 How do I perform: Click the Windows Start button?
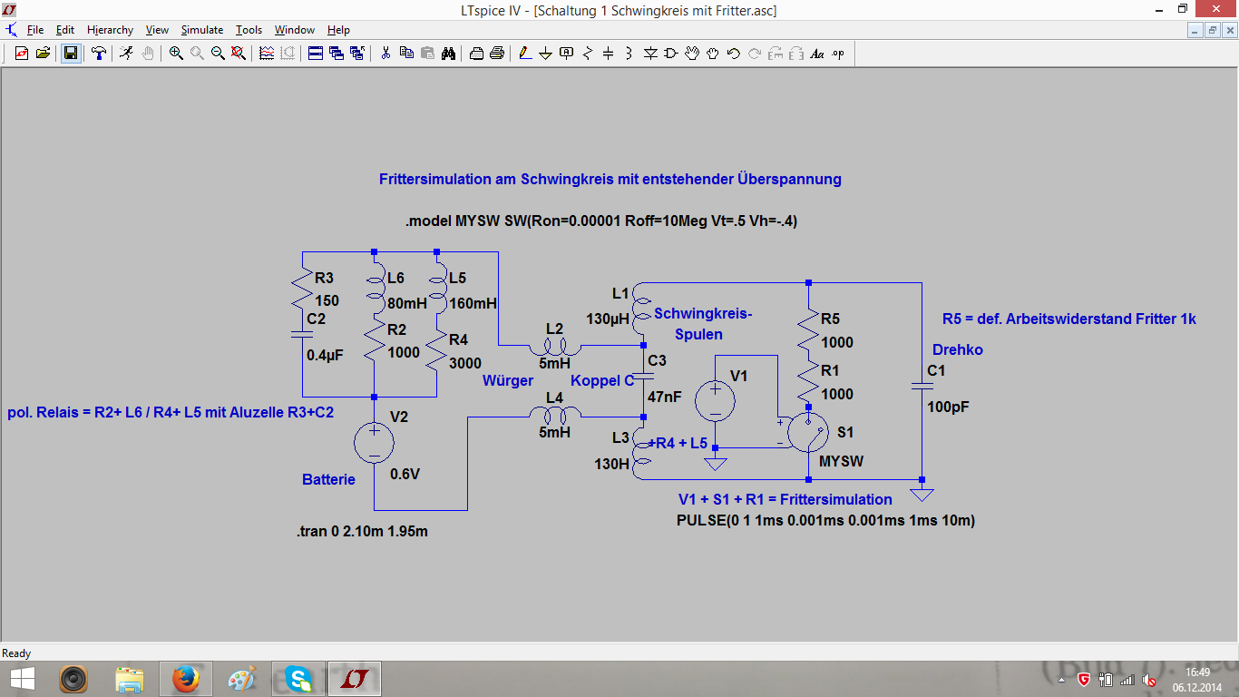tap(23, 678)
